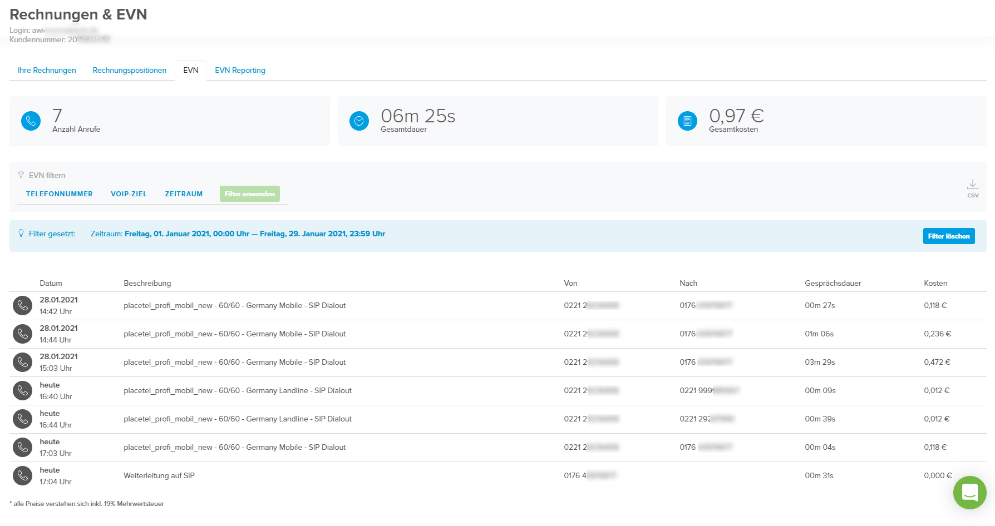Switch to the Ihre Rechnungen tab
The height and width of the screenshot is (526, 995).
[x=47, y=71]
